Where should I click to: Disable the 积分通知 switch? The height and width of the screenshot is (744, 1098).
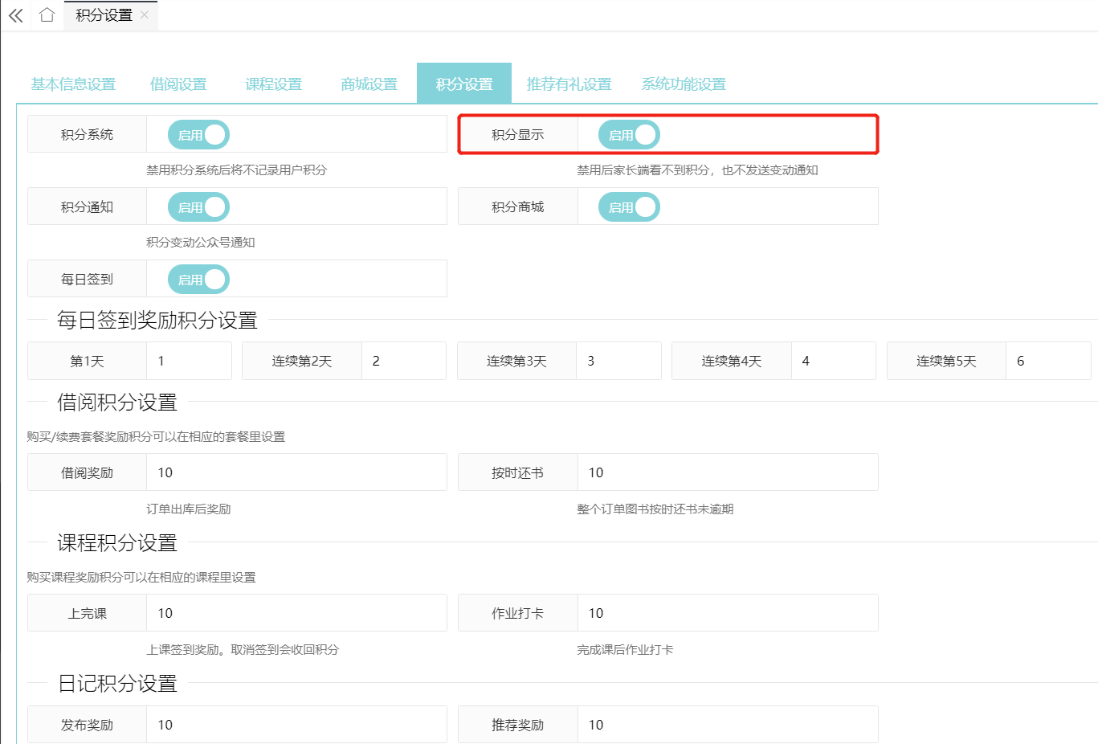198,207
